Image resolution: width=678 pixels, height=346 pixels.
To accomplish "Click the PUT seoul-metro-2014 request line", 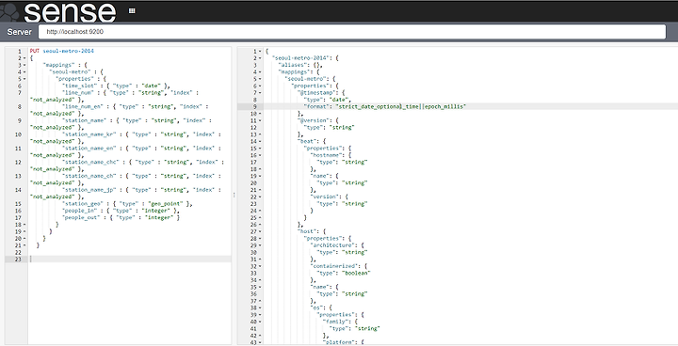I will pos(62,51).
